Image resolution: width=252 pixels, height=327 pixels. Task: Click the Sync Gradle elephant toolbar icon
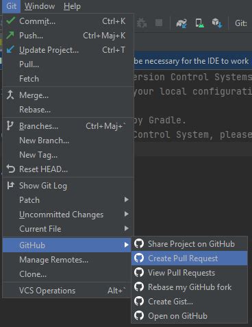click(x=181, y=23)
